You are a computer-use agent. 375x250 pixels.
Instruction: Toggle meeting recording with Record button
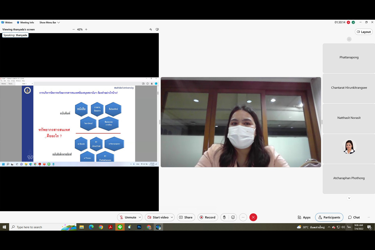pyautogui.click(x=207, y=217)
